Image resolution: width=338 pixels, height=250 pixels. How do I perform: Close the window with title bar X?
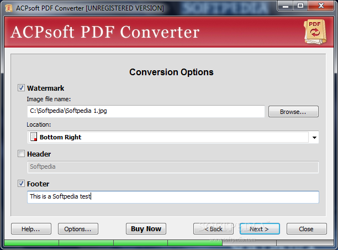coord(321,6)
